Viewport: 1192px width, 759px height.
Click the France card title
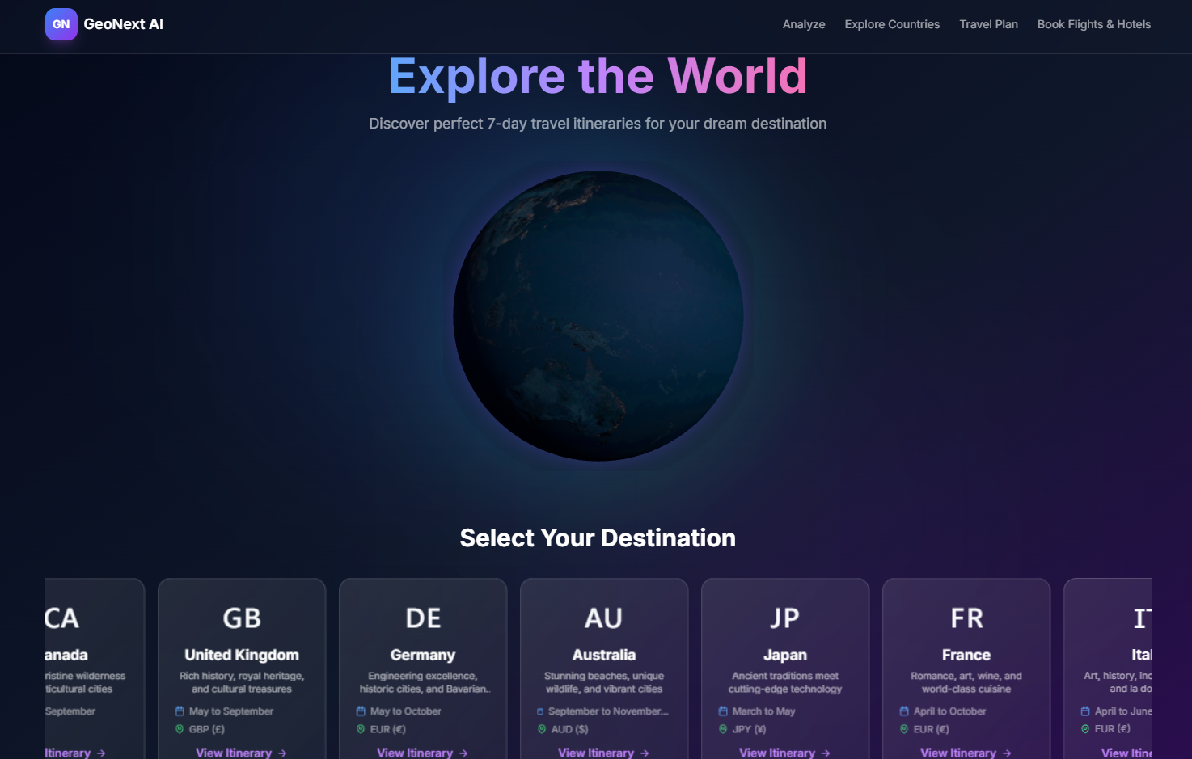966,655
